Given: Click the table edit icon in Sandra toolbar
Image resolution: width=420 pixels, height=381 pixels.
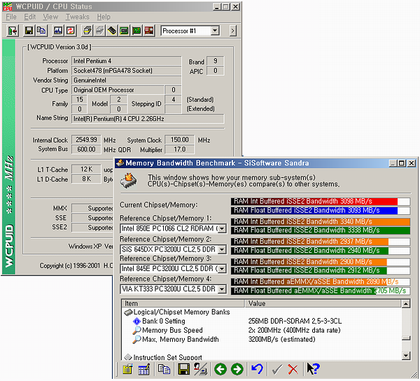Looking at the screenshot, I should coord(144,369).
